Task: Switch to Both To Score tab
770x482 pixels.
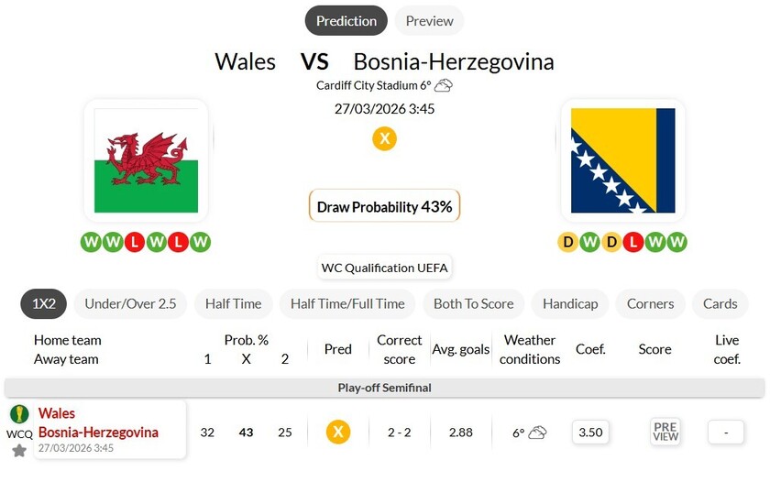Action: click(x=473, y=304)
